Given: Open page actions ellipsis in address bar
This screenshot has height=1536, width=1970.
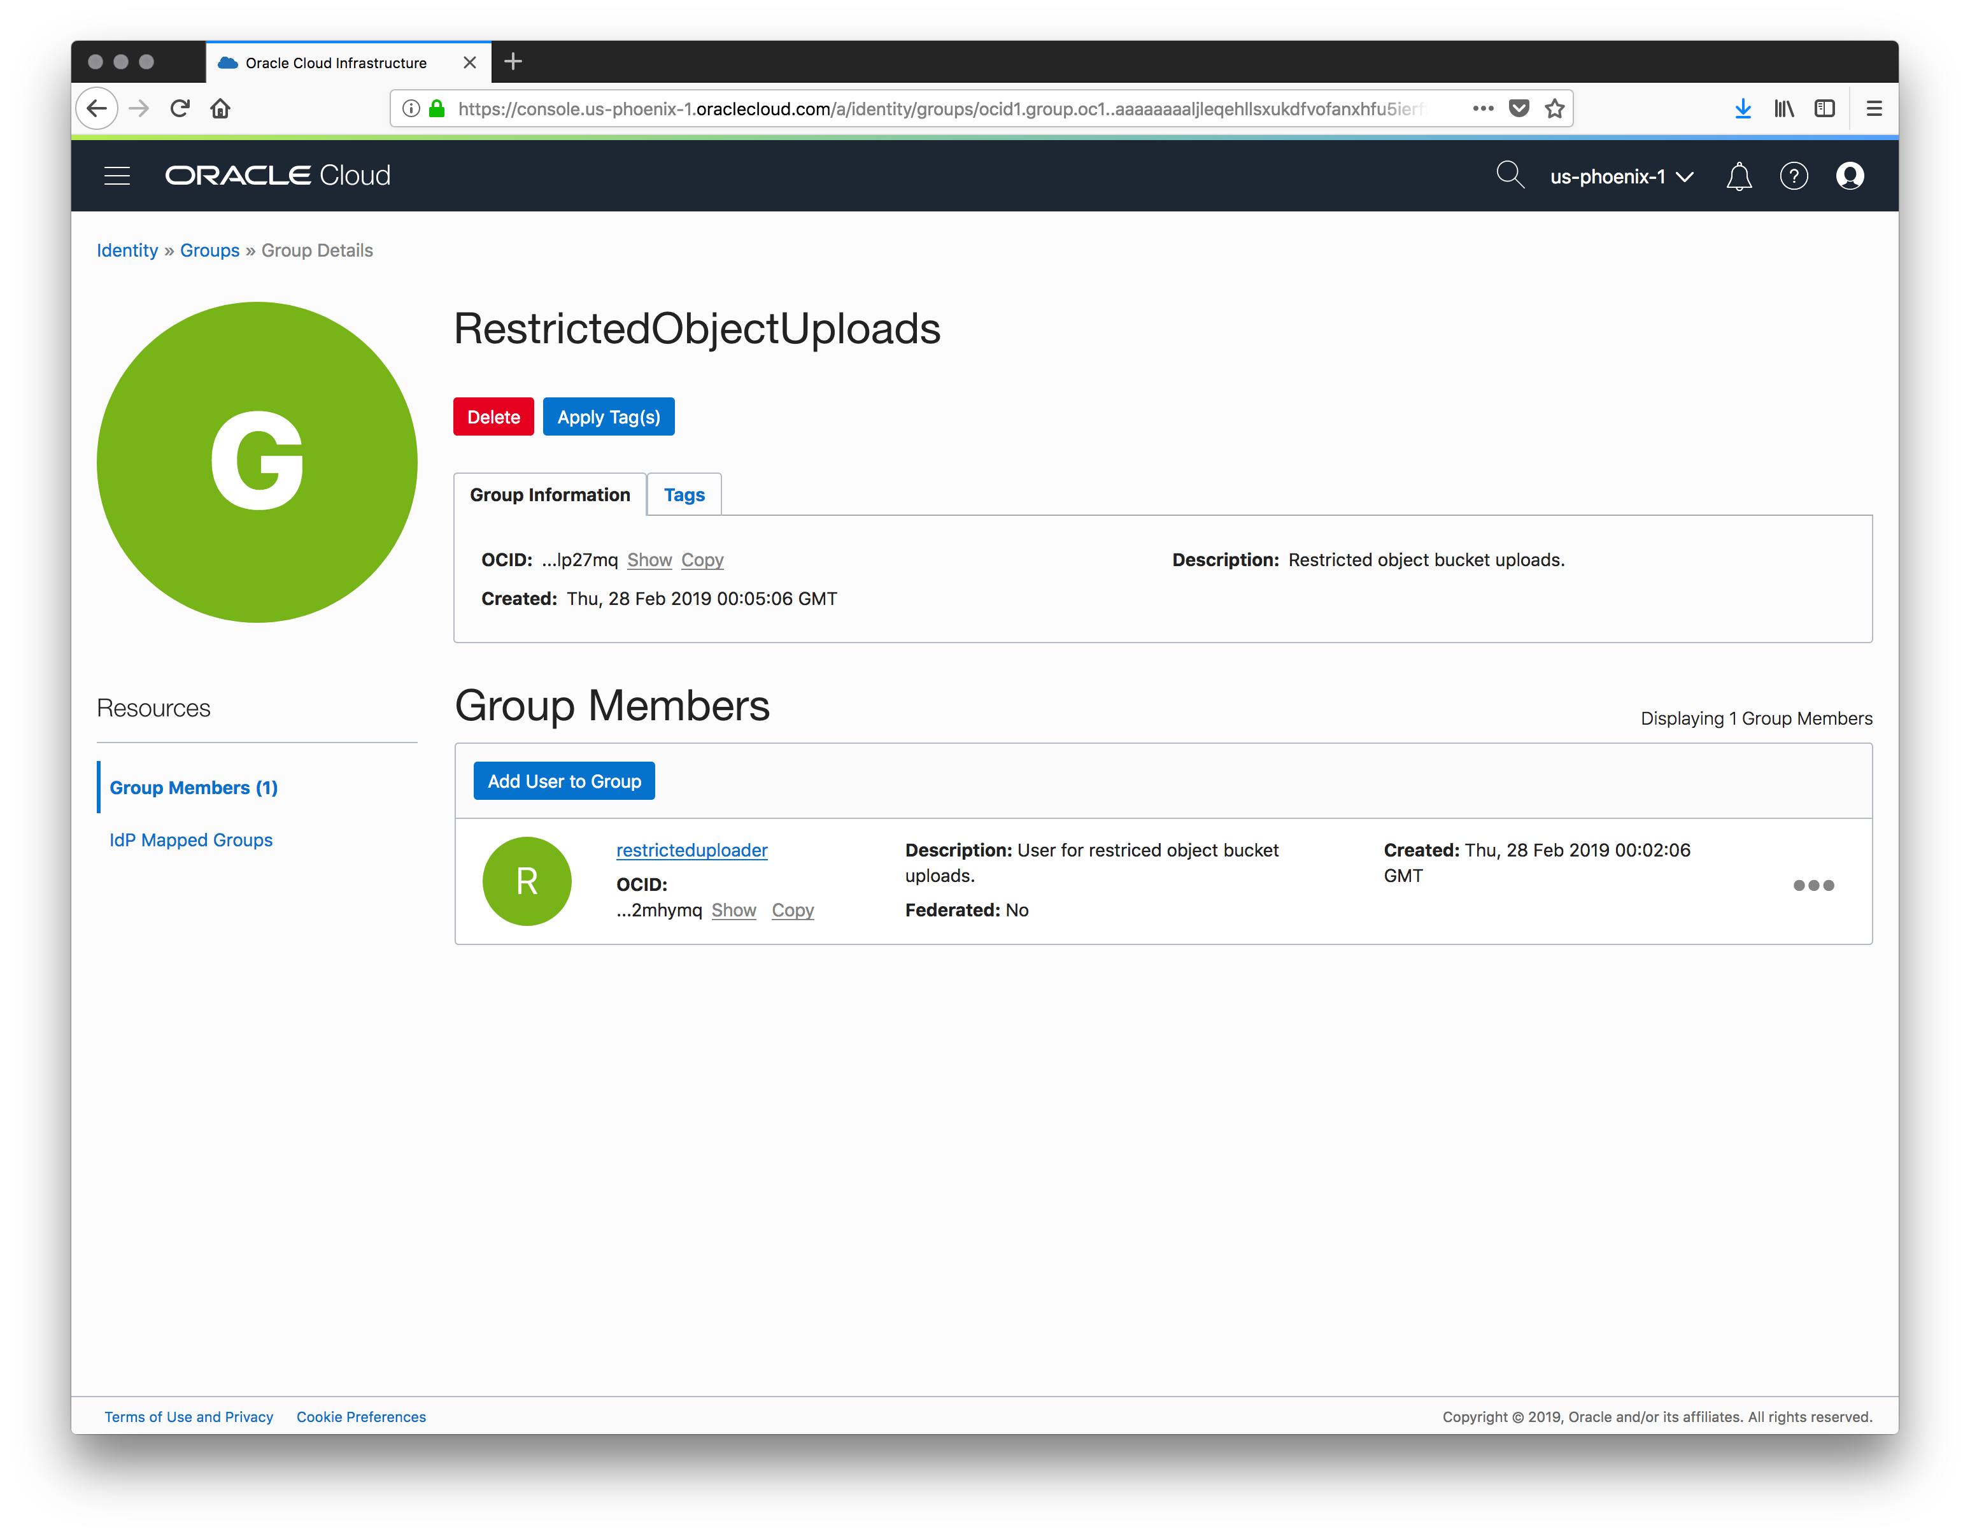Looking at the screenshot, I should pos(1483,109).
